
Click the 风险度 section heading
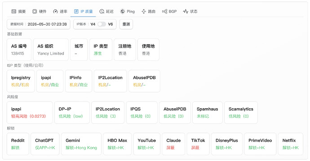(x=13, y=97)
